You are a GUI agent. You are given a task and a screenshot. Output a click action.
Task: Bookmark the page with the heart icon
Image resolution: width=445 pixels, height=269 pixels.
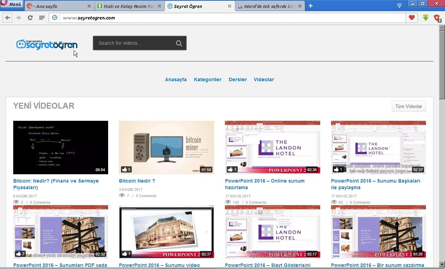tap(412, 18)
